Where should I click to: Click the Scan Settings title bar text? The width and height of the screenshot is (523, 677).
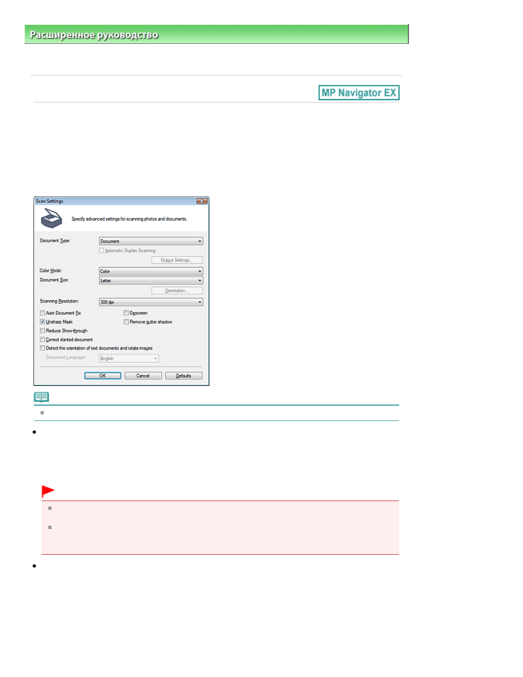tap(50, 201)
